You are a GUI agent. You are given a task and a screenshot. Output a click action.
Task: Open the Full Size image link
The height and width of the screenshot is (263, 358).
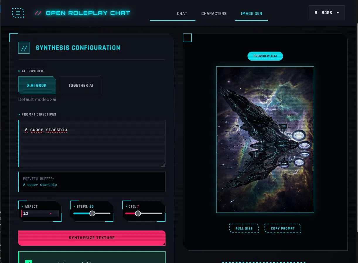pos(244,228)
